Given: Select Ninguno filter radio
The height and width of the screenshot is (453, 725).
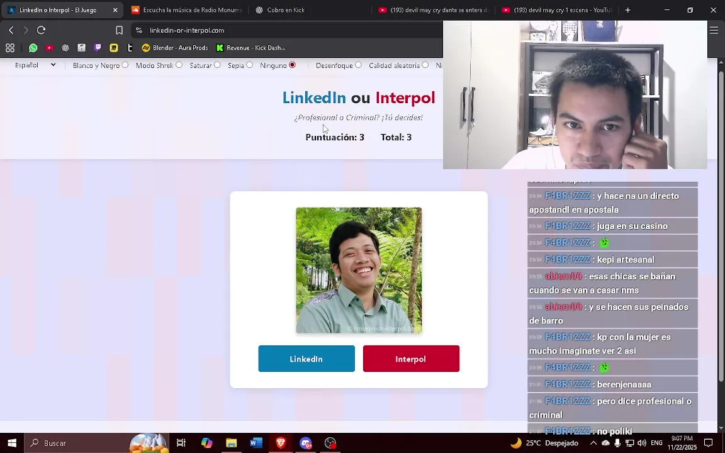Looking at the screenshot, I should [x=292, y=65].
